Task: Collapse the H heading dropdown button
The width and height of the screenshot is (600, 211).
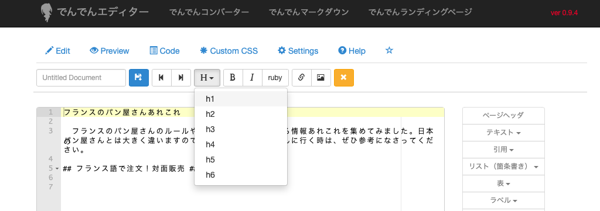Action: tap(207, 78)
